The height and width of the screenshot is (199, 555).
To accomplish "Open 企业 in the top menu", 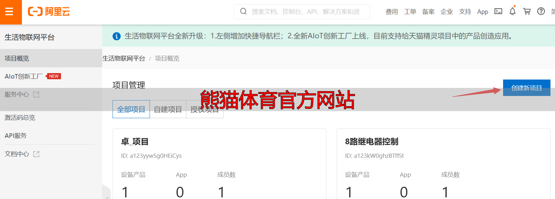I will (x=447, y=12).
